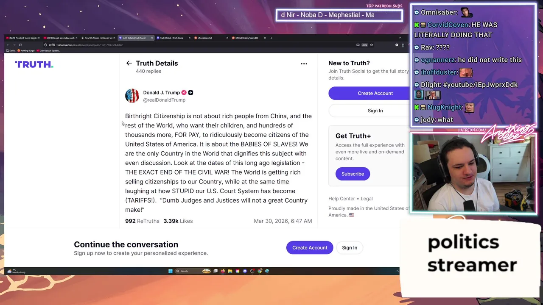Click the black plus badge beside the name
543x305 pixels.
point(190,92)
